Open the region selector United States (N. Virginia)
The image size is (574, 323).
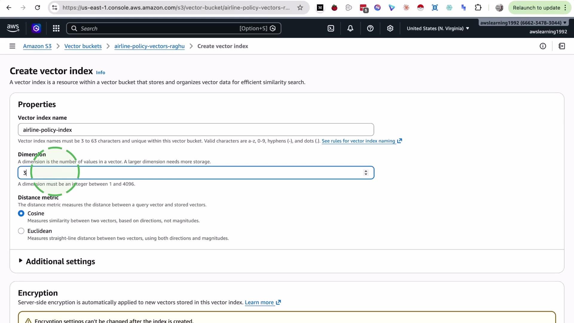(x=438, y=28)
